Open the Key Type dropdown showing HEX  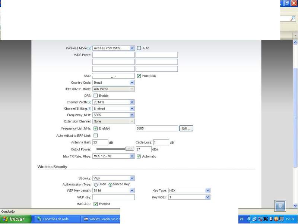(x=189, y=190)
